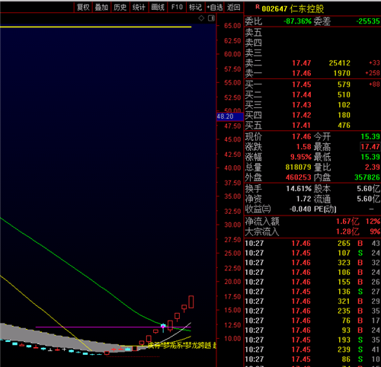Click the latest red candlestick on the chart
The image size is (381, 367).
(x=191, y=302)
